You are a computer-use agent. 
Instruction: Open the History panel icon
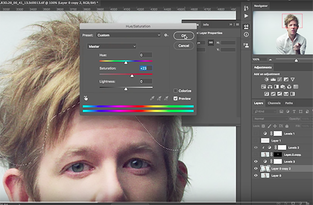click(246, 8)
